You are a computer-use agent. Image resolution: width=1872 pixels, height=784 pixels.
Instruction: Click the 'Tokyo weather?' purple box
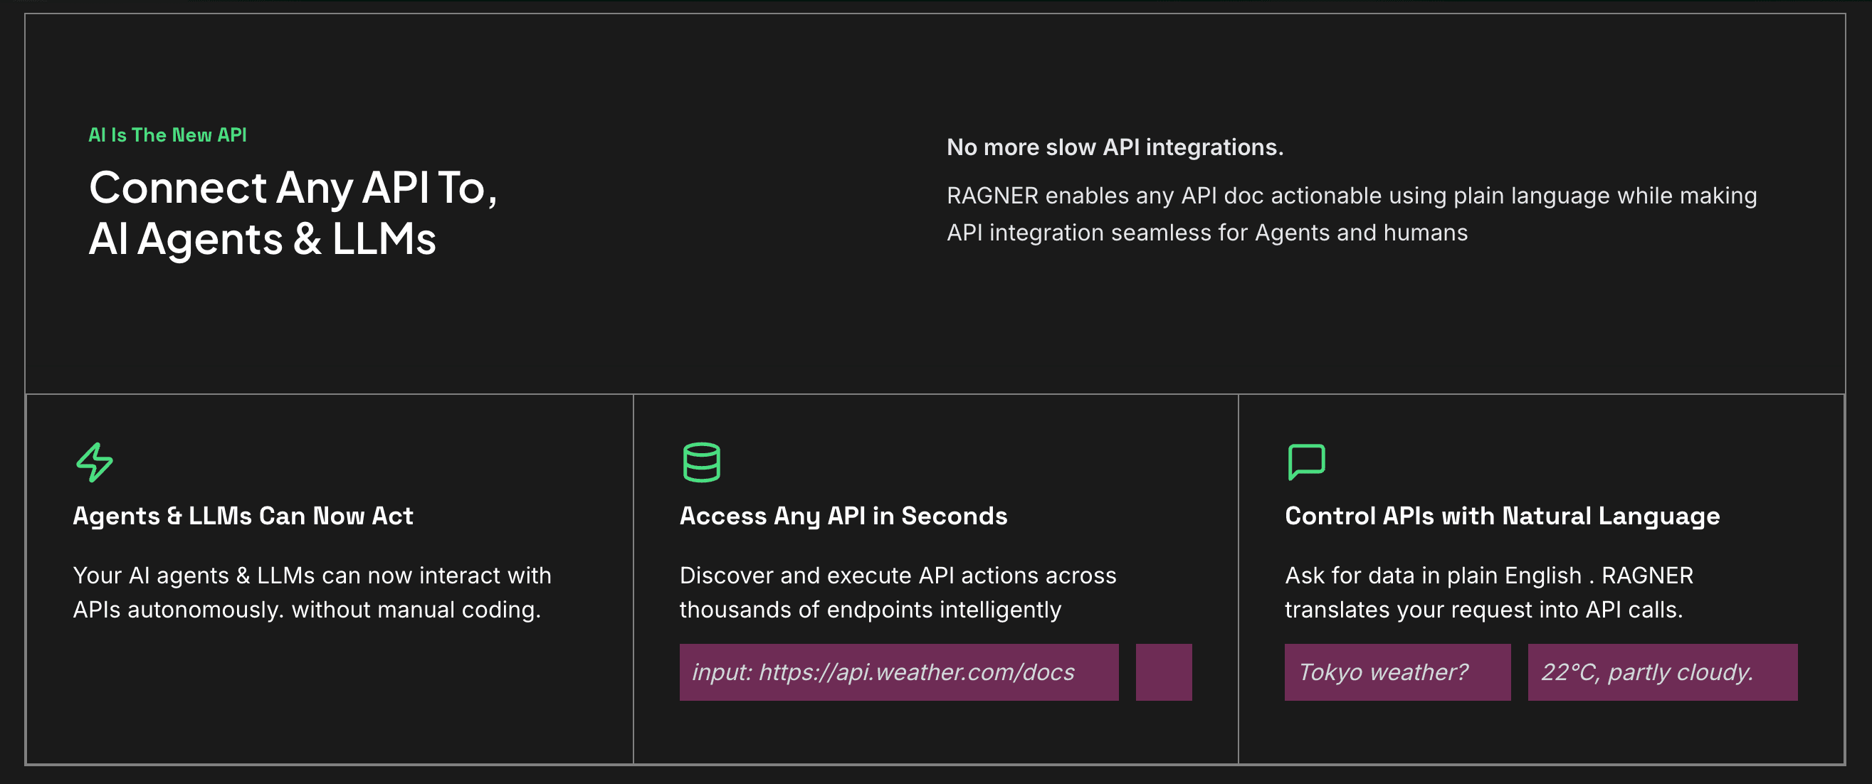(x=1397, y=672)
